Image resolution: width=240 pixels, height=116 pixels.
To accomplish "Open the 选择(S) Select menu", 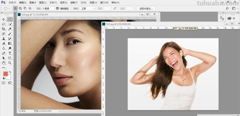I will (64, 3).
